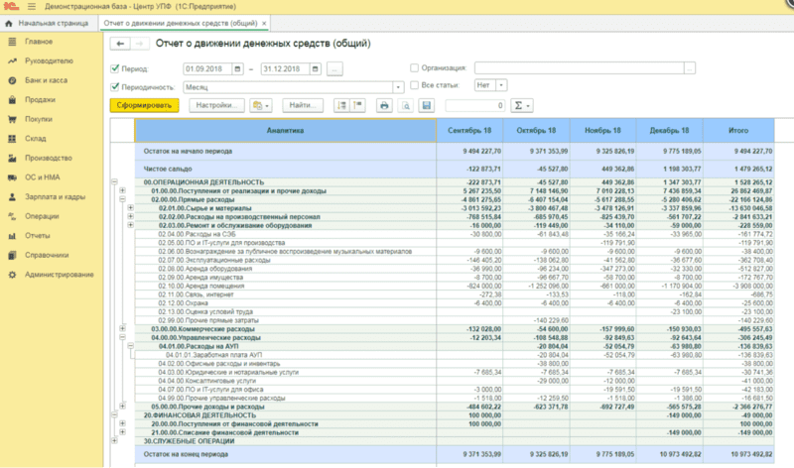Click the print report icon
This screenshot has width=794, height=468.
coord(384,105)
